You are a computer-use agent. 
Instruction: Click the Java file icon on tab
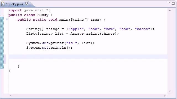click(x=3, y=4)
